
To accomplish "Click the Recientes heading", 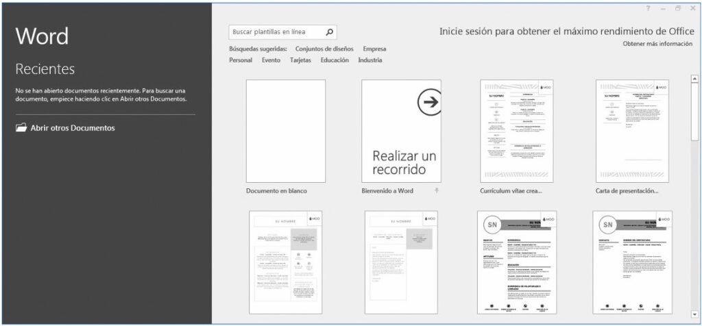I will [x=45, y=69].
